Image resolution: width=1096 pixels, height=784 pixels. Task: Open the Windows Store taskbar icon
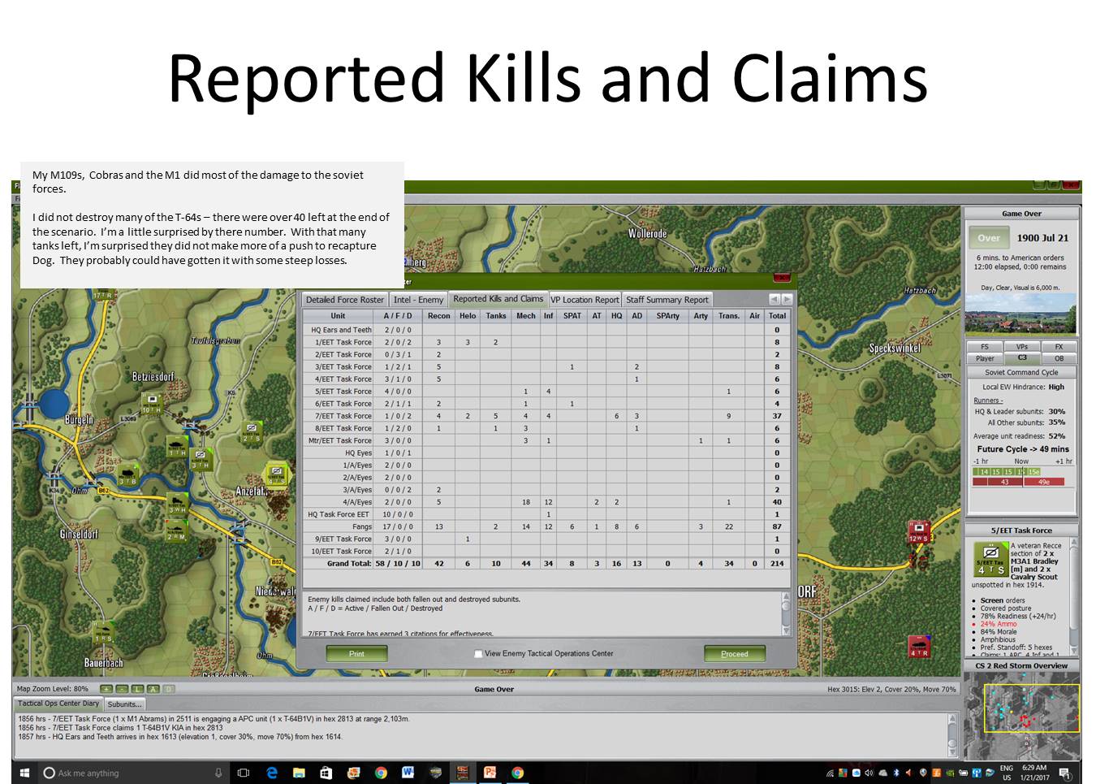[x=326, y=773]
